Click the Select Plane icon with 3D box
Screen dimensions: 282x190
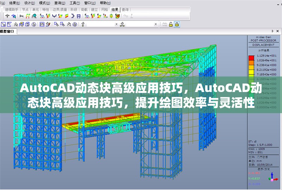coord(22,24)
